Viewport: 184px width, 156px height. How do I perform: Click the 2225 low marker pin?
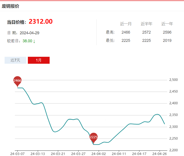pos(93,137)
